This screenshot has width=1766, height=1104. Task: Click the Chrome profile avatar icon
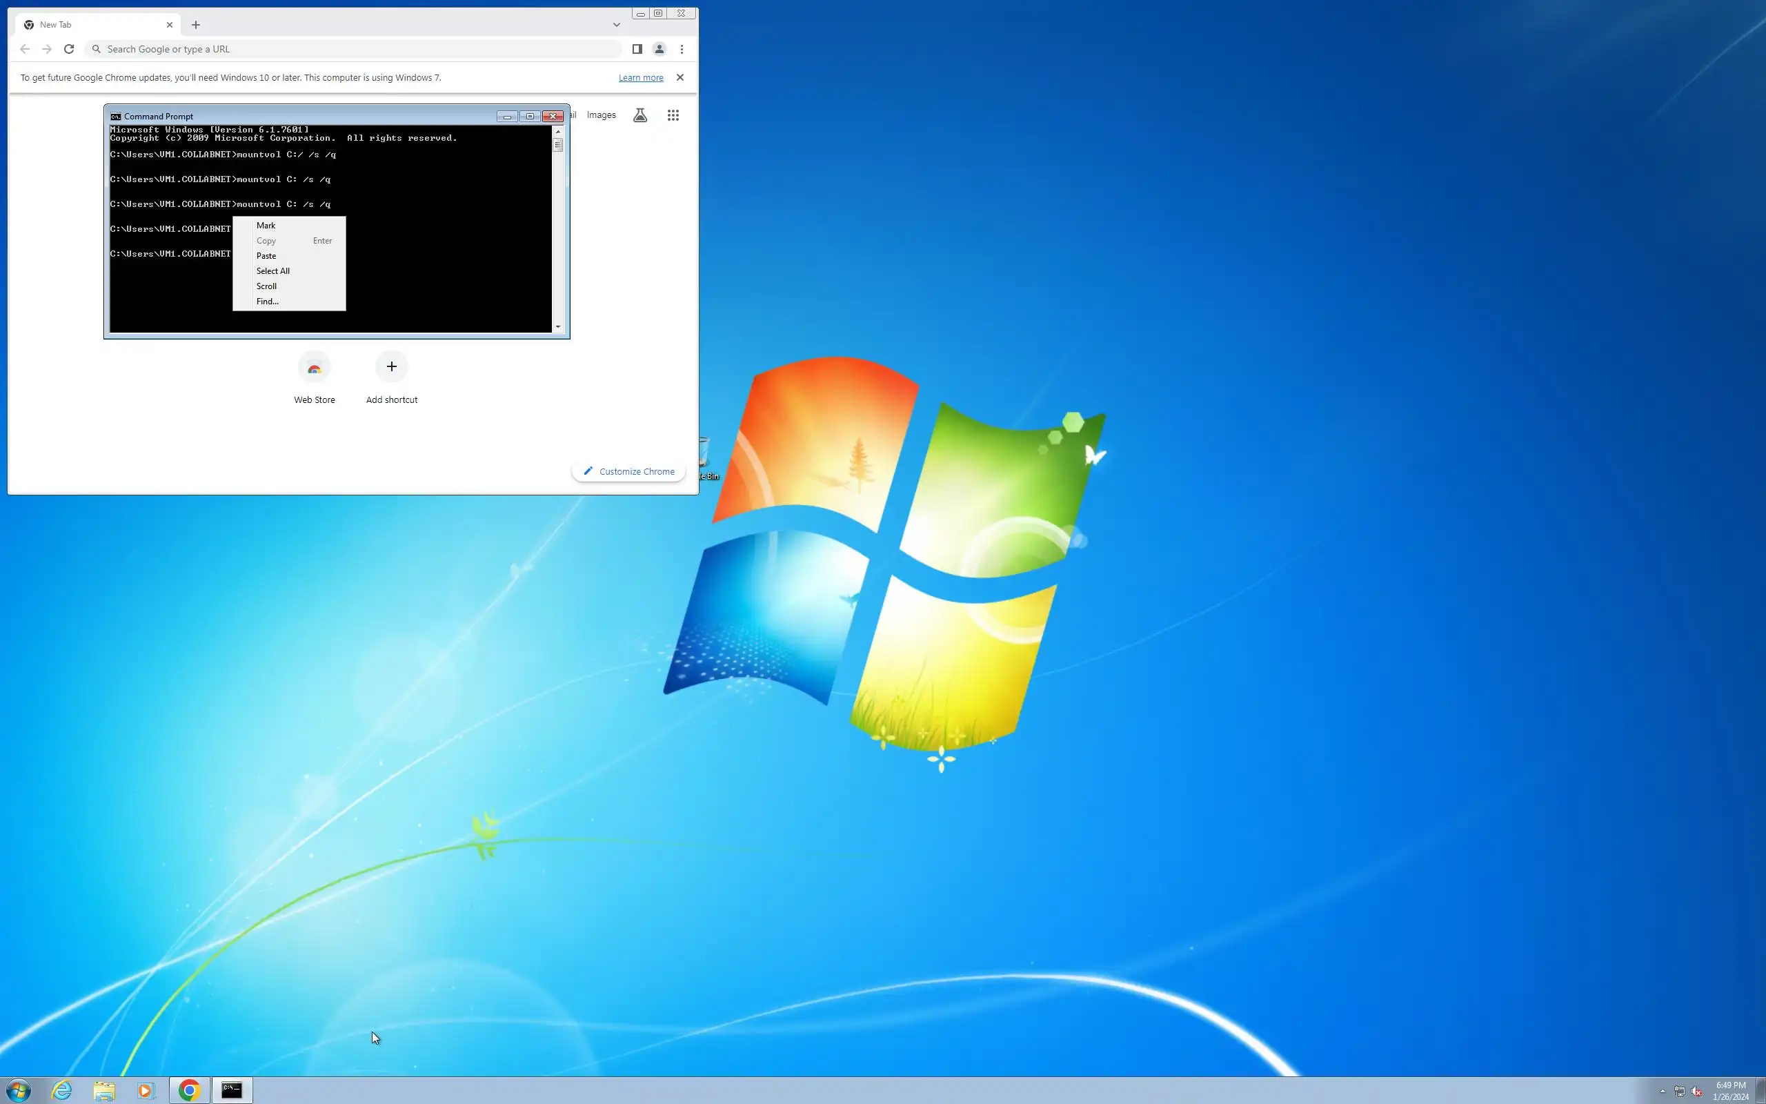coord(659,49)
